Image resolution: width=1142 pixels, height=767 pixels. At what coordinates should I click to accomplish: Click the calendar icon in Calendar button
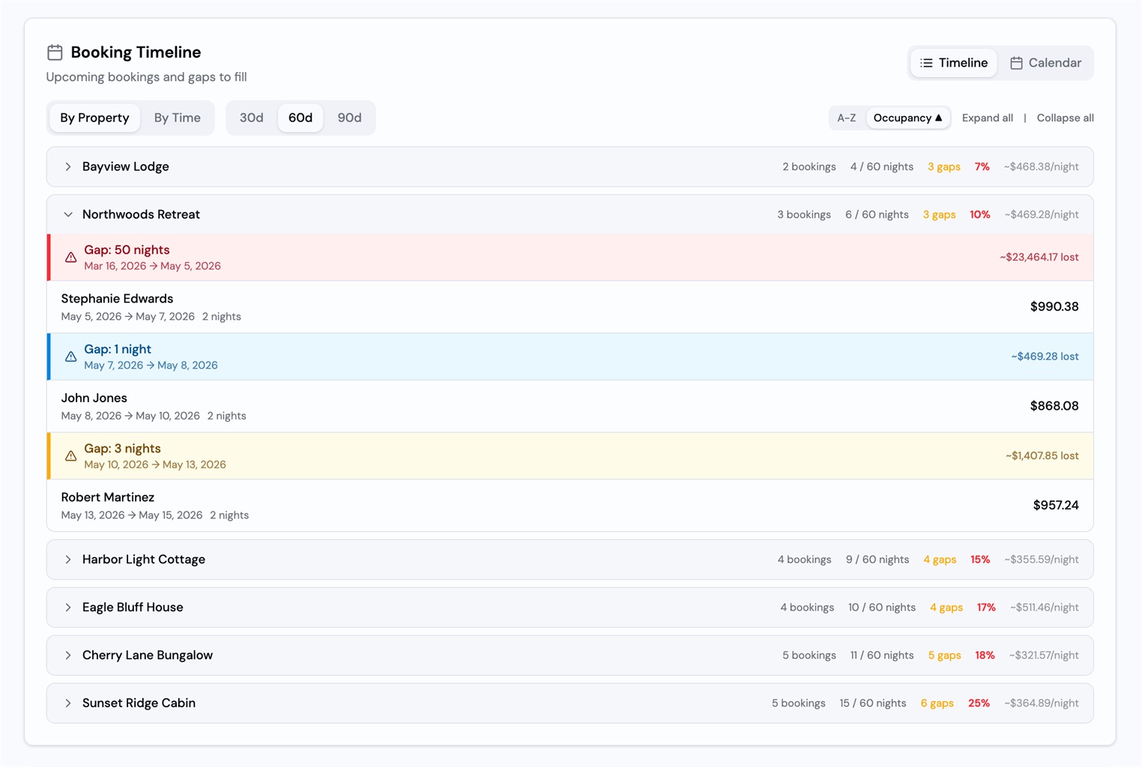pyautogui.click(x=1016, y=63)
